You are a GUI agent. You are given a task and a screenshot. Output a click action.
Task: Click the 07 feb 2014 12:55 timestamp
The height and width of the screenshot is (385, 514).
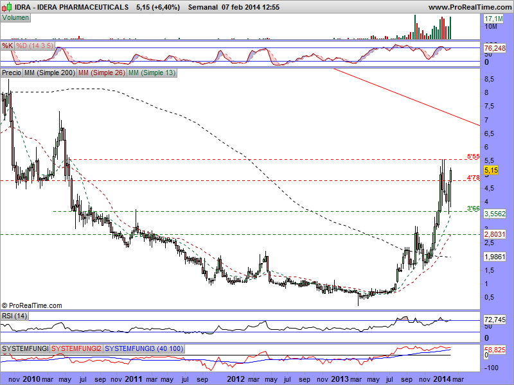[x=251, y=7]
